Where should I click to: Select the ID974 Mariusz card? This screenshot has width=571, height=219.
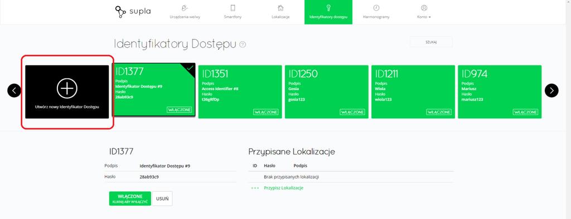[500, 92]
